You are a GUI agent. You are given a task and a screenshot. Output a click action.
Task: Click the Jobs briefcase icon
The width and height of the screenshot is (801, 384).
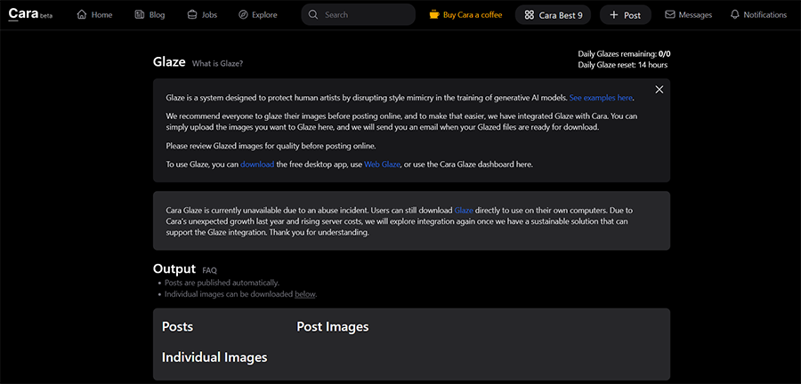pyautogui.click(x=191, y=15)
